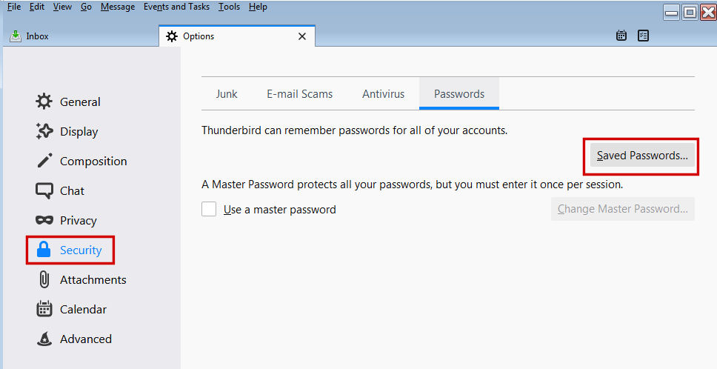
Task: Open the Events and Tasks menu
Action: (x=176, y=7)
